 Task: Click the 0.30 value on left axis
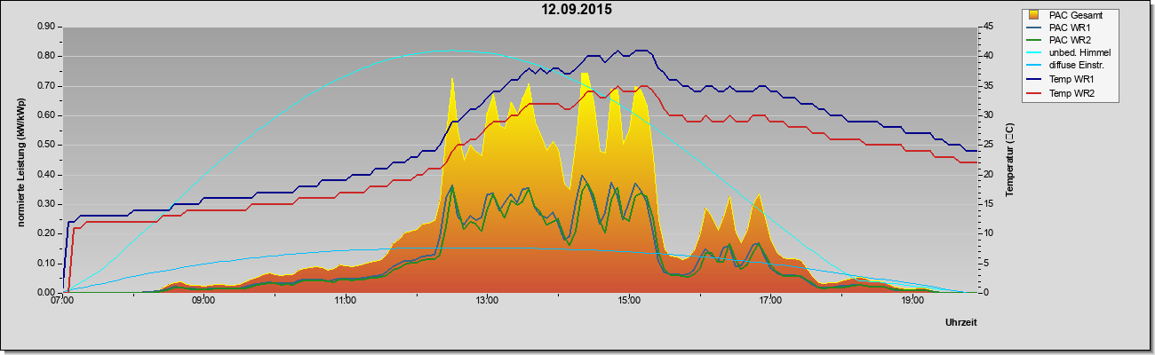pos(46,204)
